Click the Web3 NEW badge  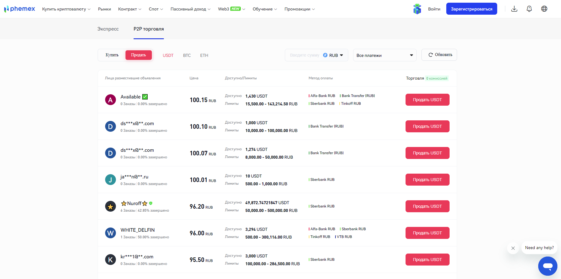(235, 9)
